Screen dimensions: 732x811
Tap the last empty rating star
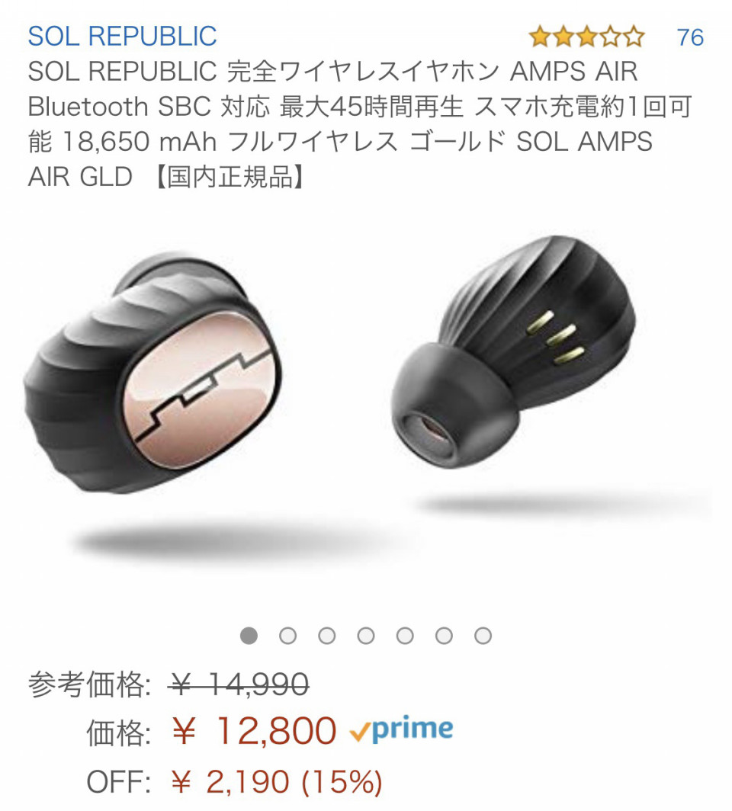634,37
